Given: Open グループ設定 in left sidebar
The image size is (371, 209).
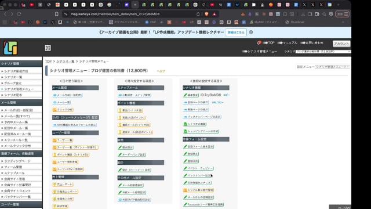Looking at the screenshot, I should coord(13,83).
